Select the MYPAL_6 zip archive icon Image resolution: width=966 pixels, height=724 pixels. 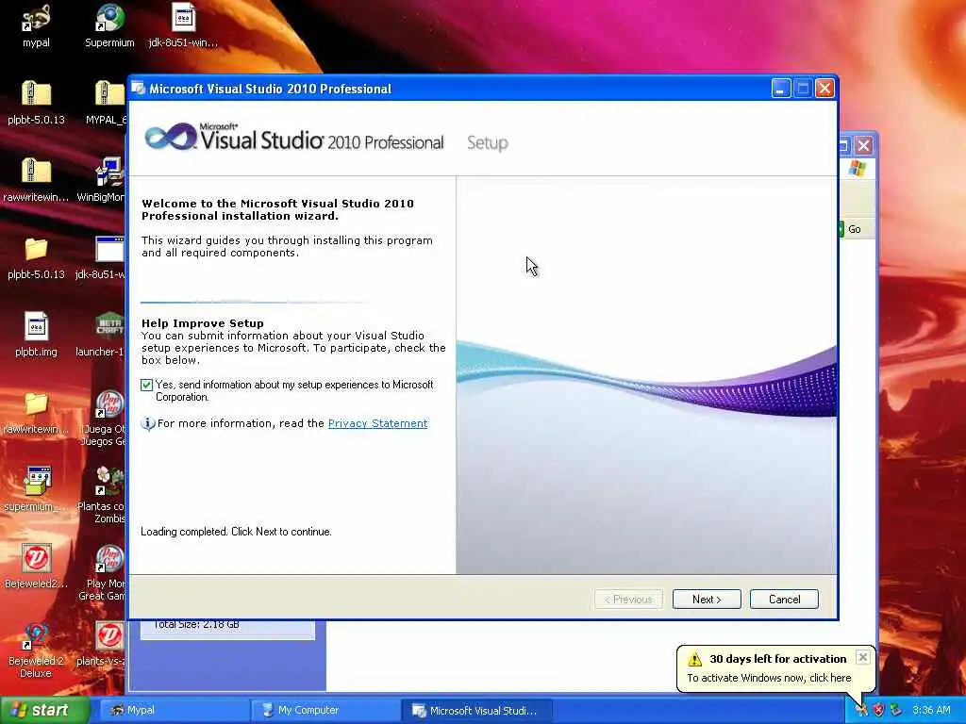coord(109,95)
